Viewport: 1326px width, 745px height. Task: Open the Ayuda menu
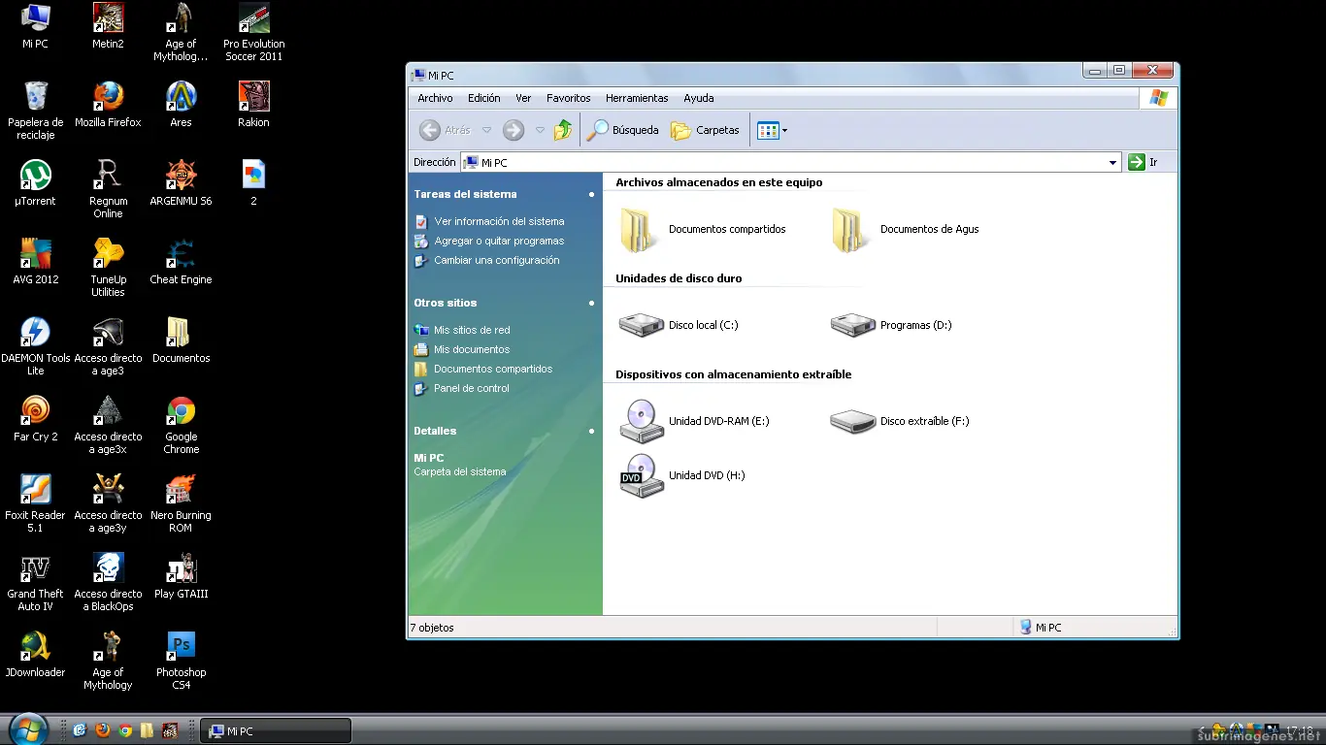[x=699, y=98]
